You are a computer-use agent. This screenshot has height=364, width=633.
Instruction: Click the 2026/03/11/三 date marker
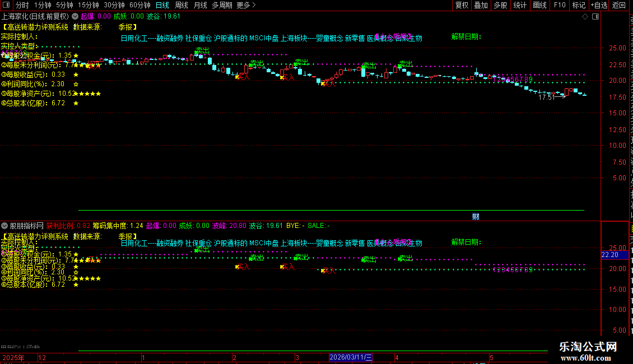(x=351, y=357)
